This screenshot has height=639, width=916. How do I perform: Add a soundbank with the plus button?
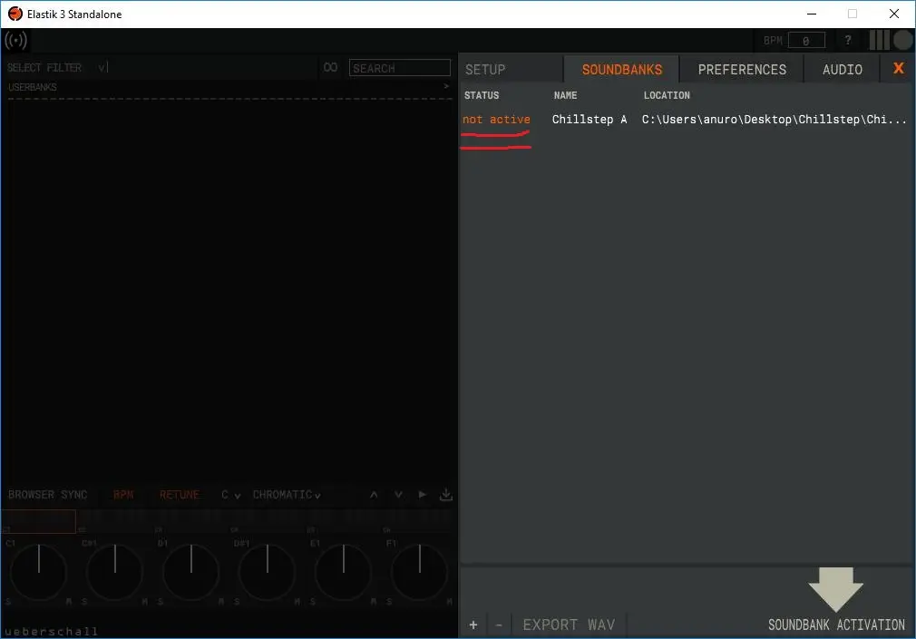point(473,625)
